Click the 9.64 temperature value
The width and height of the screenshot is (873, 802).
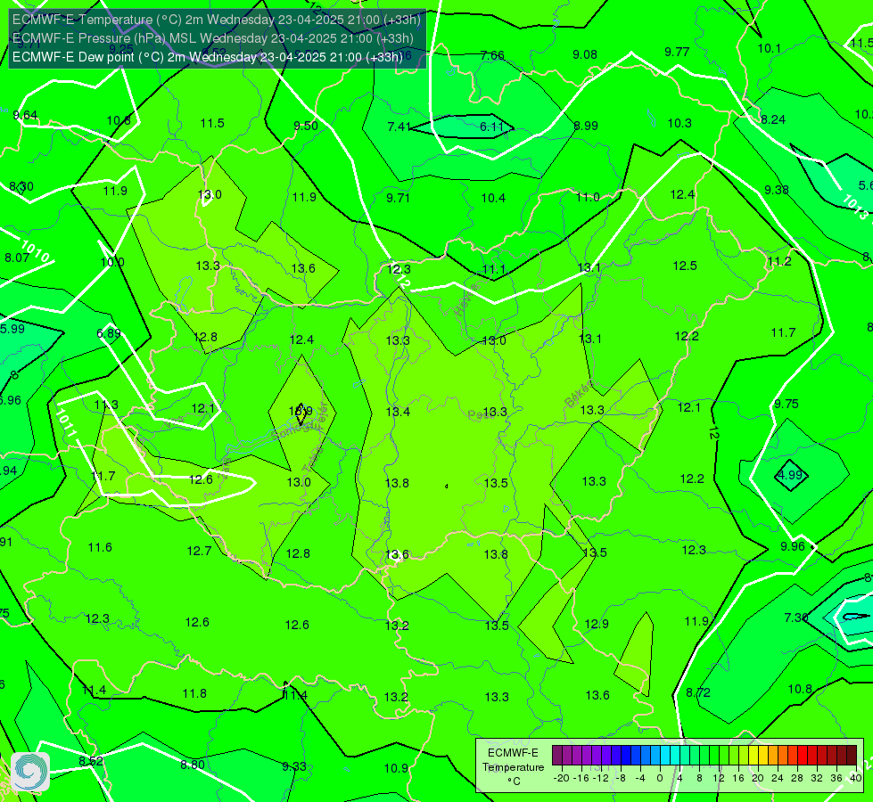(x=25, y=115)
